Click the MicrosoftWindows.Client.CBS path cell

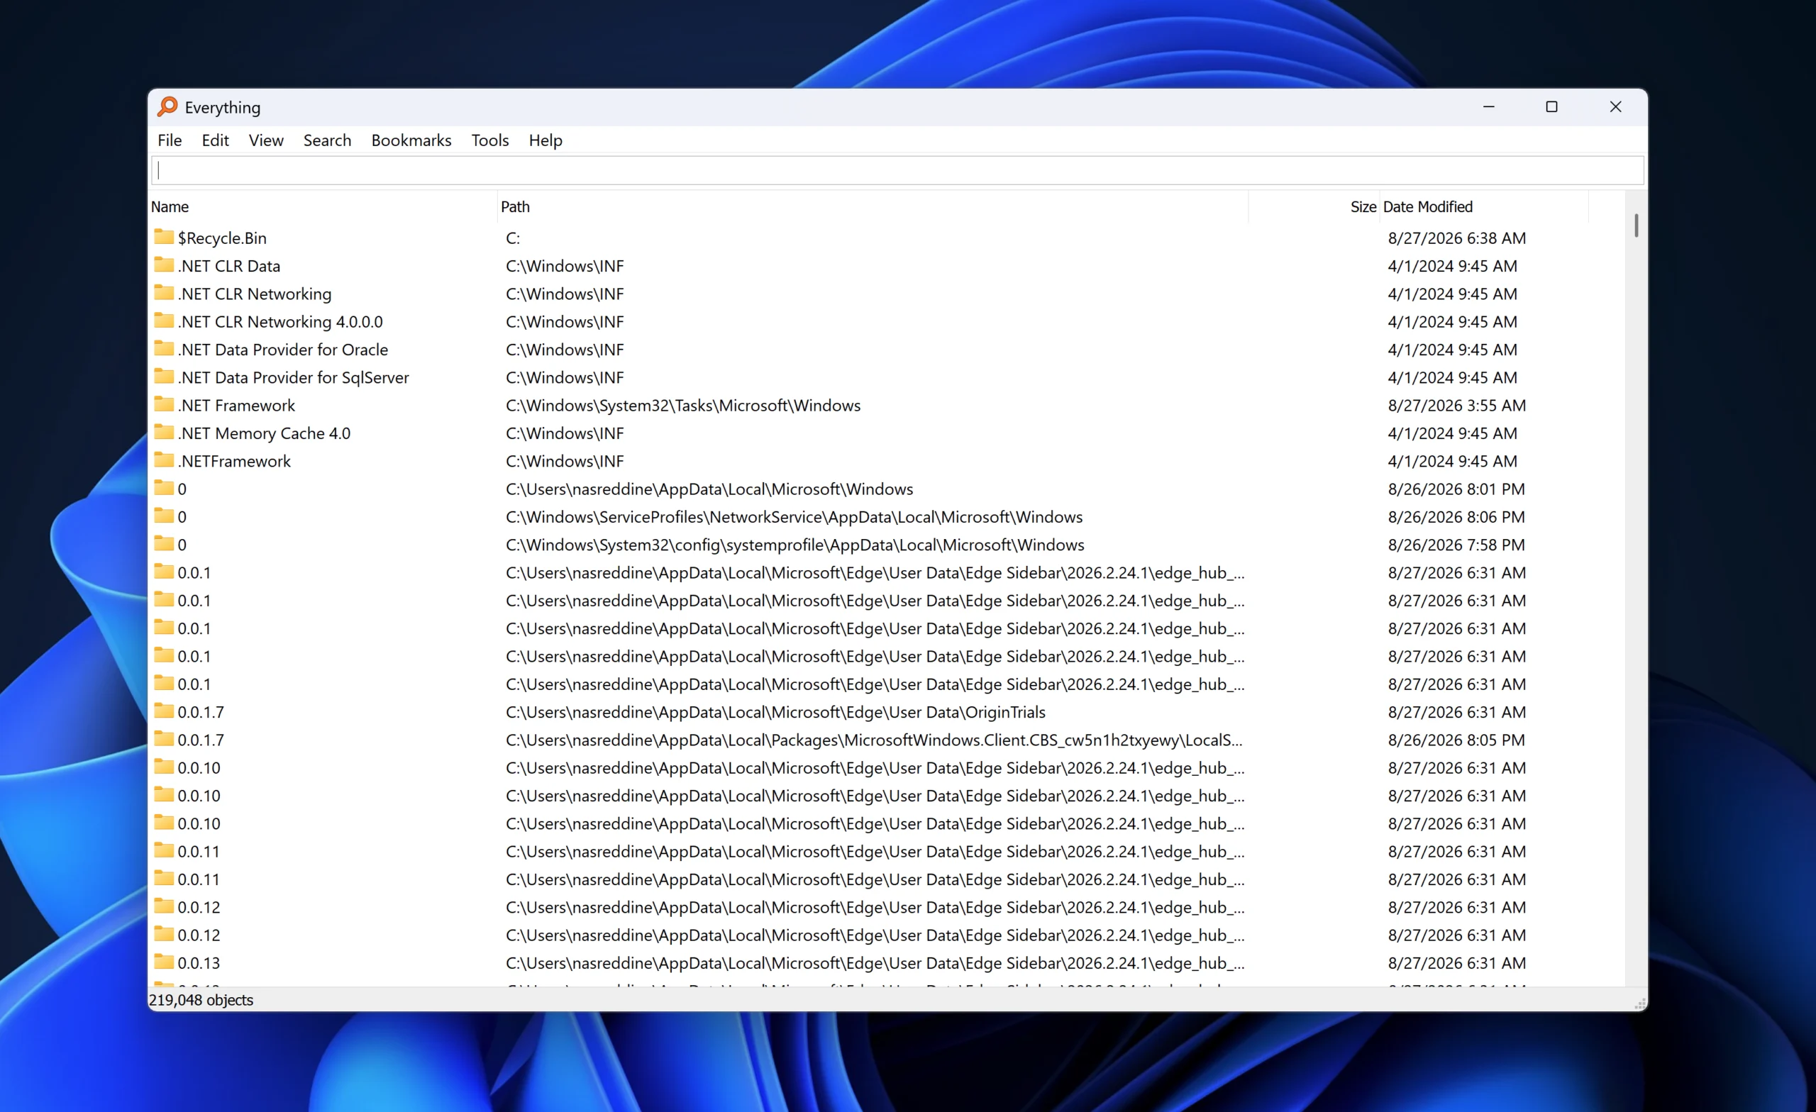click(873, 740)
